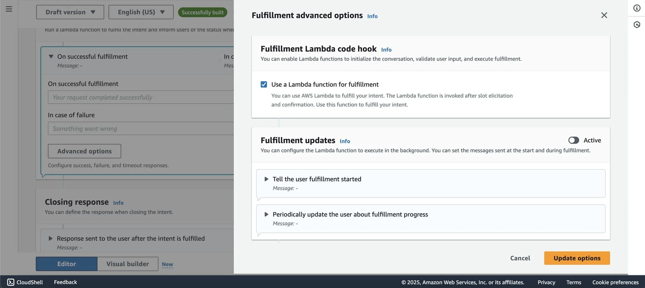Expand Periodically update the user about fulfillment progress
The height and width of the screenshot is (288, 645).
tap(266, 214)
